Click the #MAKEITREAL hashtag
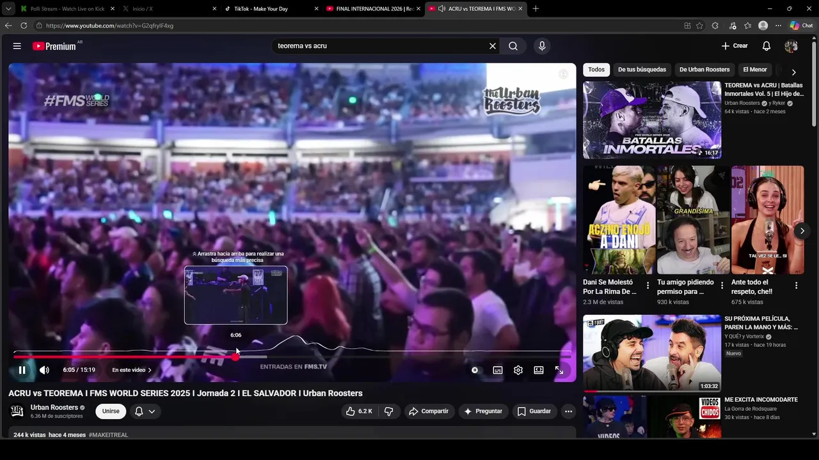Viewport: 819px width, 460px height. tap(108, 435)
